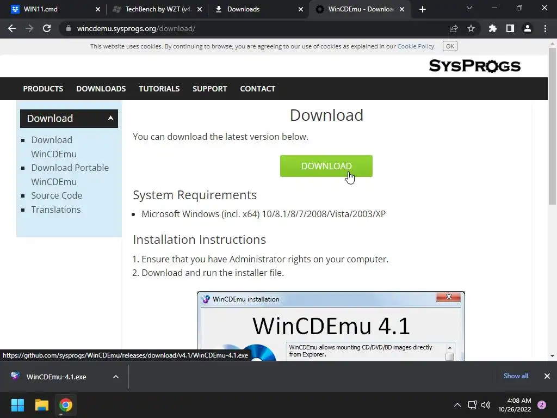Open the CONTACT menu
Image resolution: width=557 pixels, height=418 pixels.
(x=257, y=89)
